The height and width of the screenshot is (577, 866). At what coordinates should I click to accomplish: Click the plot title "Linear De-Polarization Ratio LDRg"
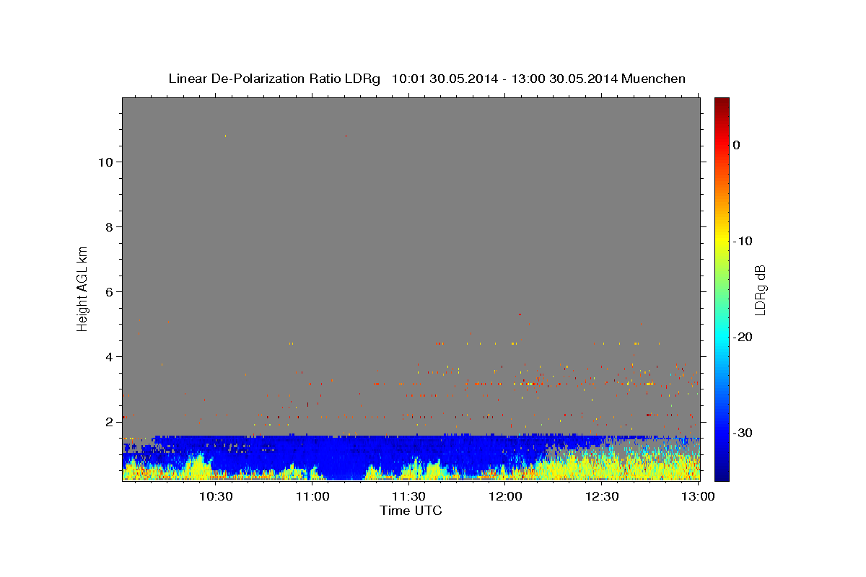point(274,79)
